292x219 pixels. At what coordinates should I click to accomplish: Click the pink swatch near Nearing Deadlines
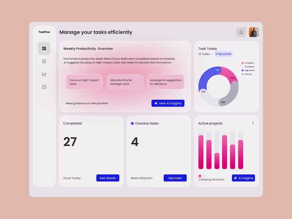tap(200, 176)
